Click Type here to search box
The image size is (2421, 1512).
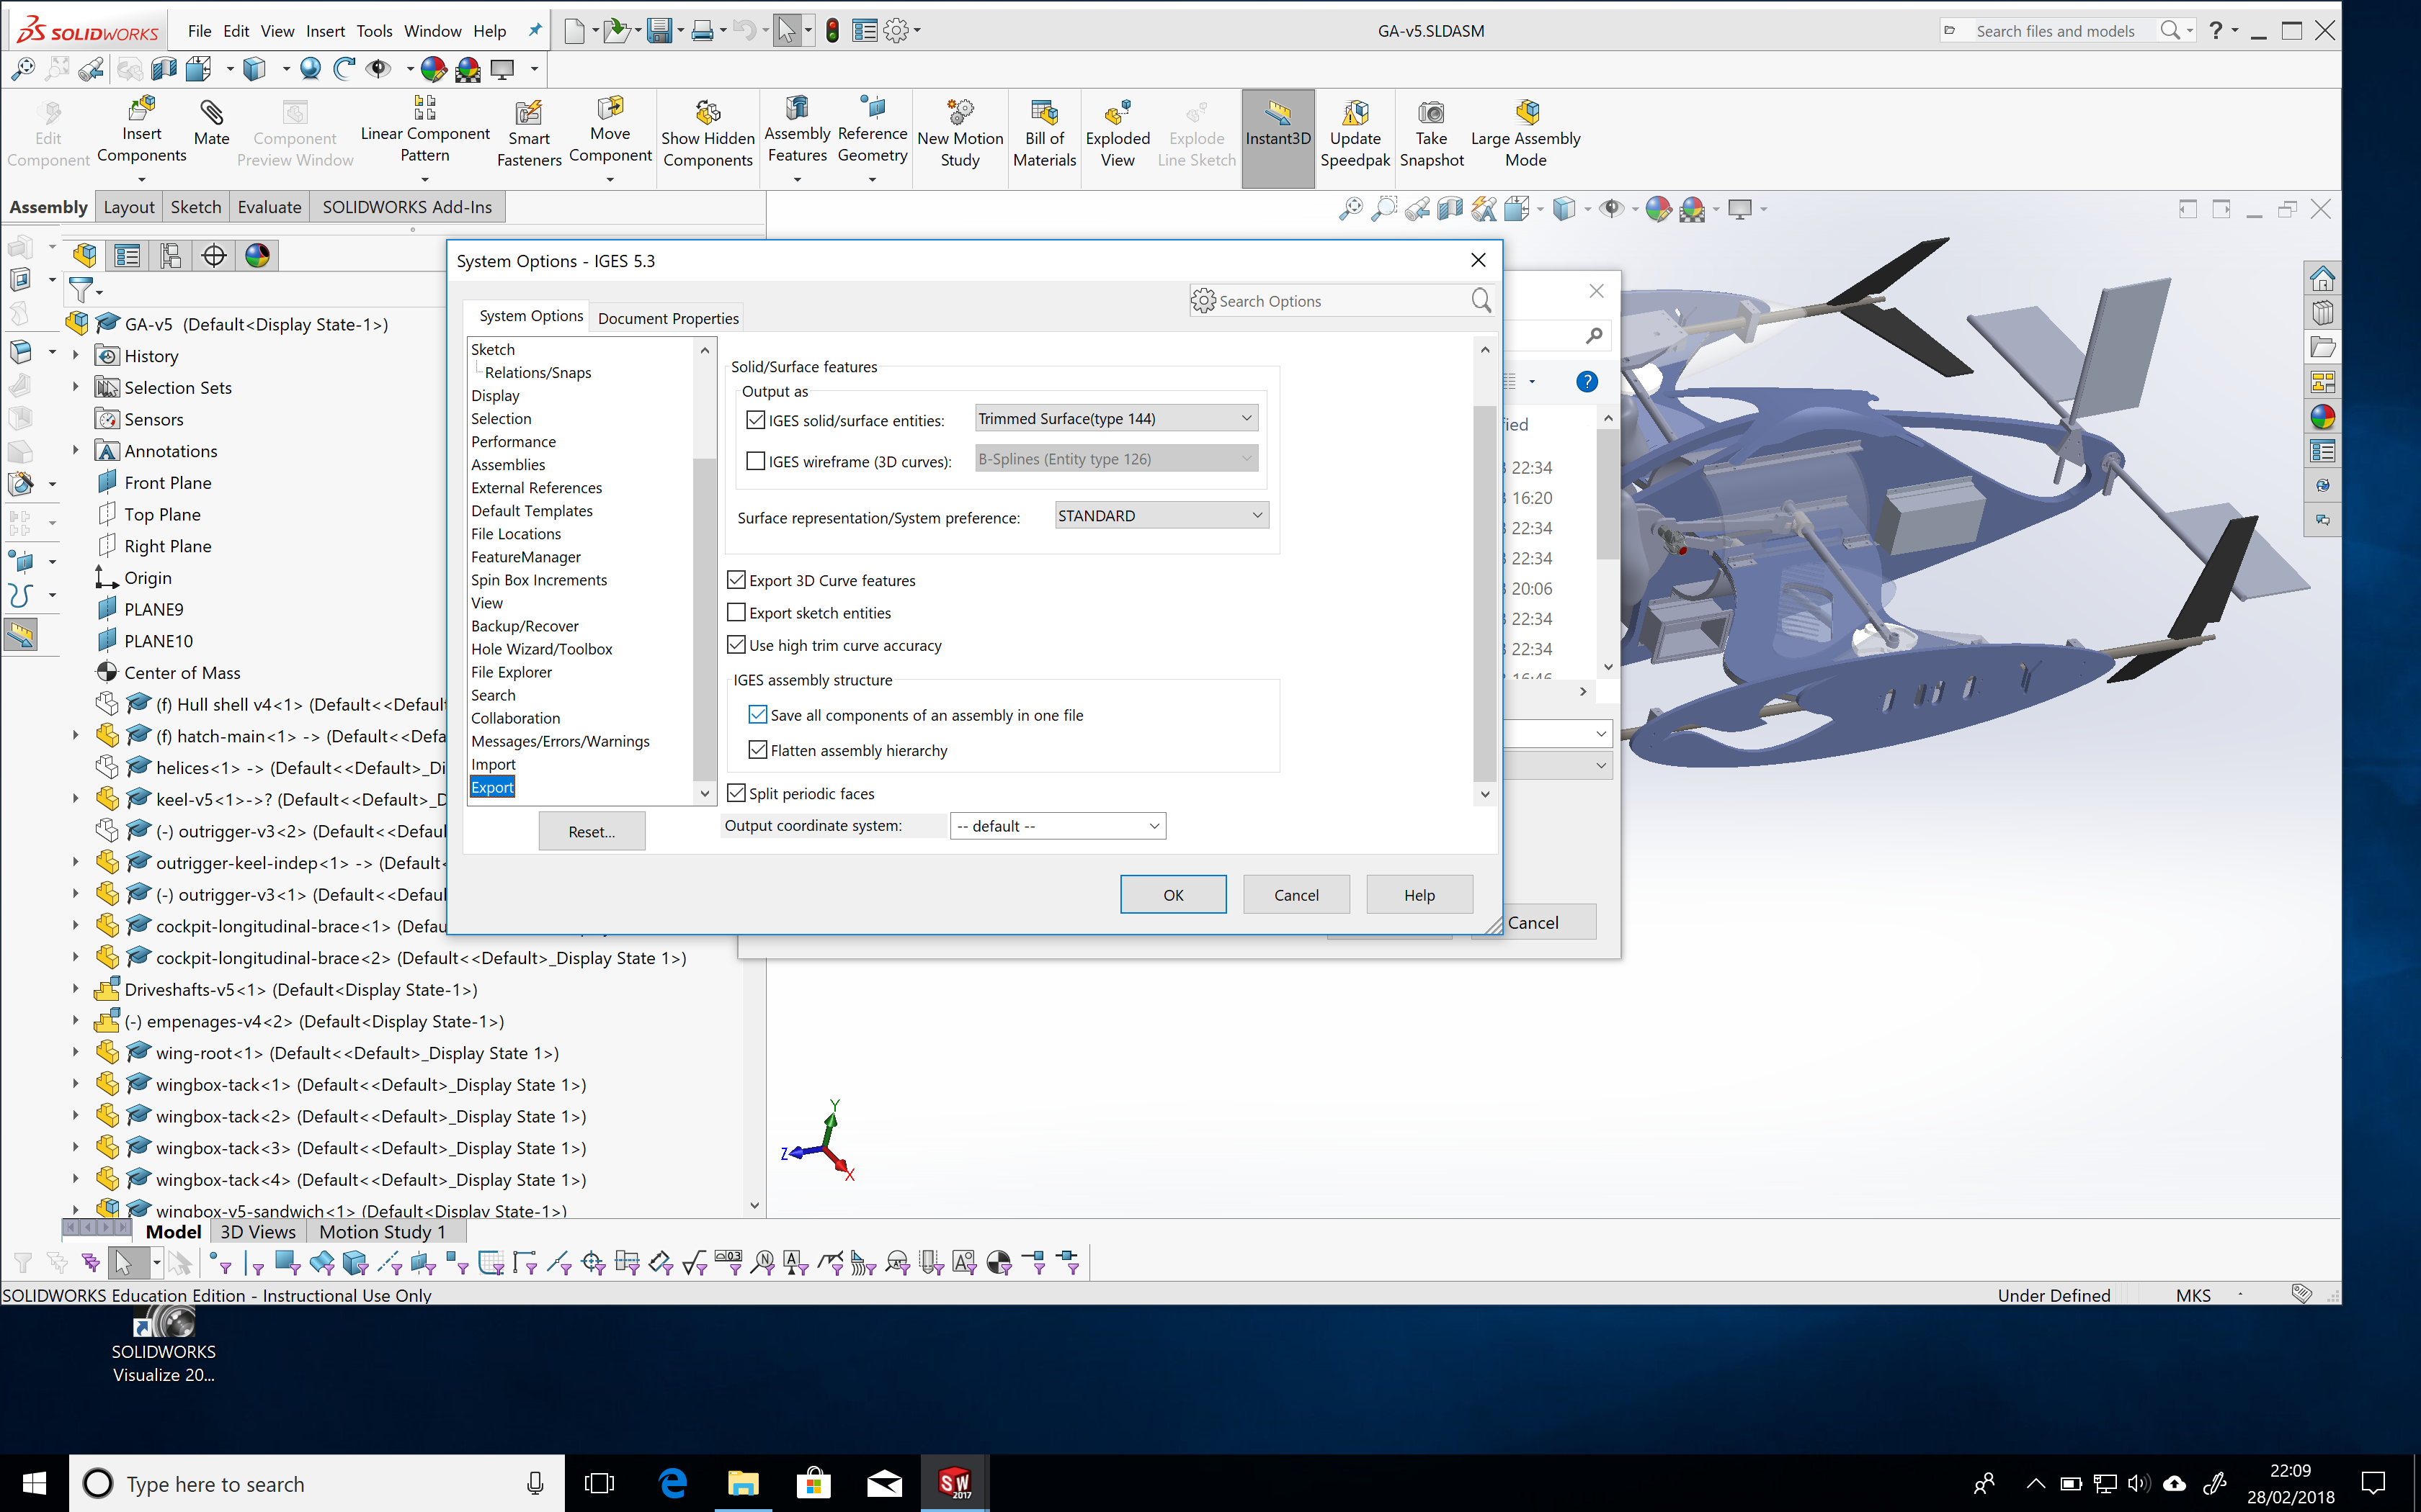point(316,1483)
